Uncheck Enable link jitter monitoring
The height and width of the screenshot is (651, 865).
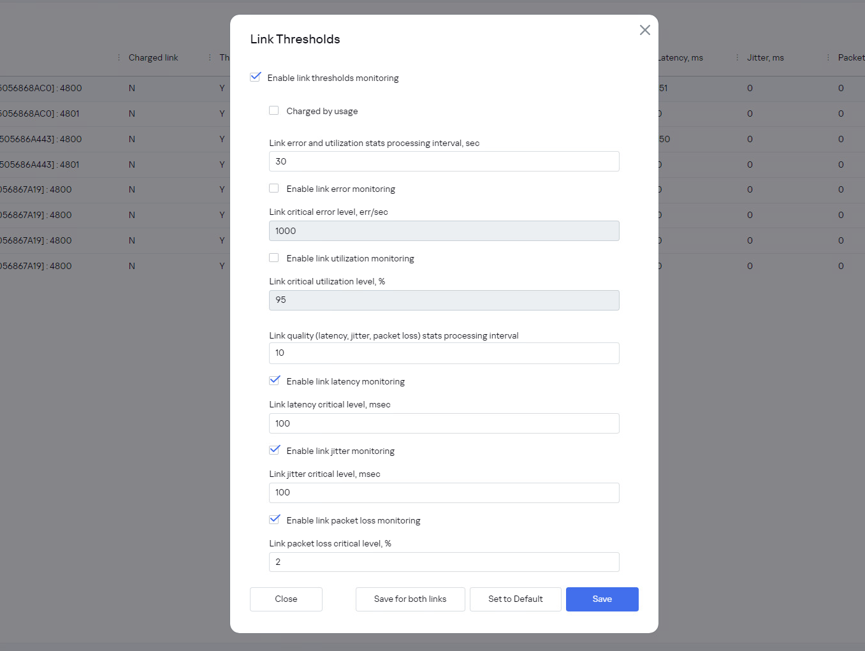[275, 450]
